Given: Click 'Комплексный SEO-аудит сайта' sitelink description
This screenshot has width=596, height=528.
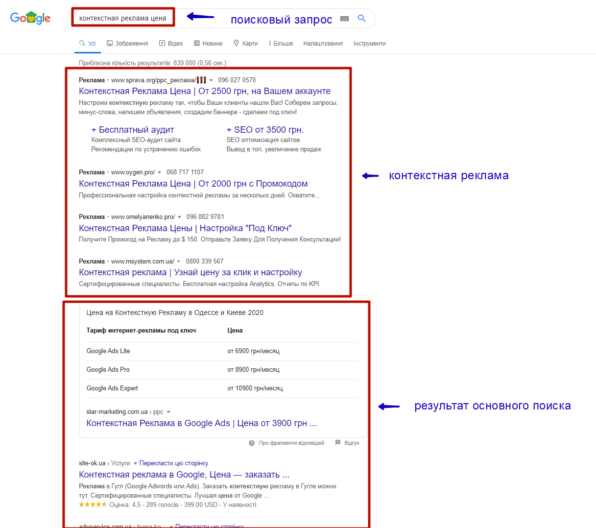Looking at the screenshot, I should point(136,140).
